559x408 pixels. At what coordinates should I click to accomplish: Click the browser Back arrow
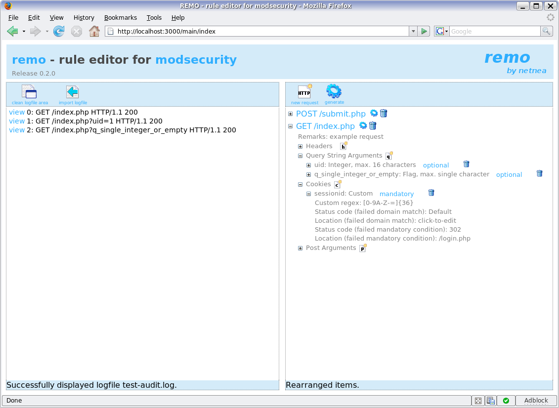pyautogui.click(x=12, y=31)
